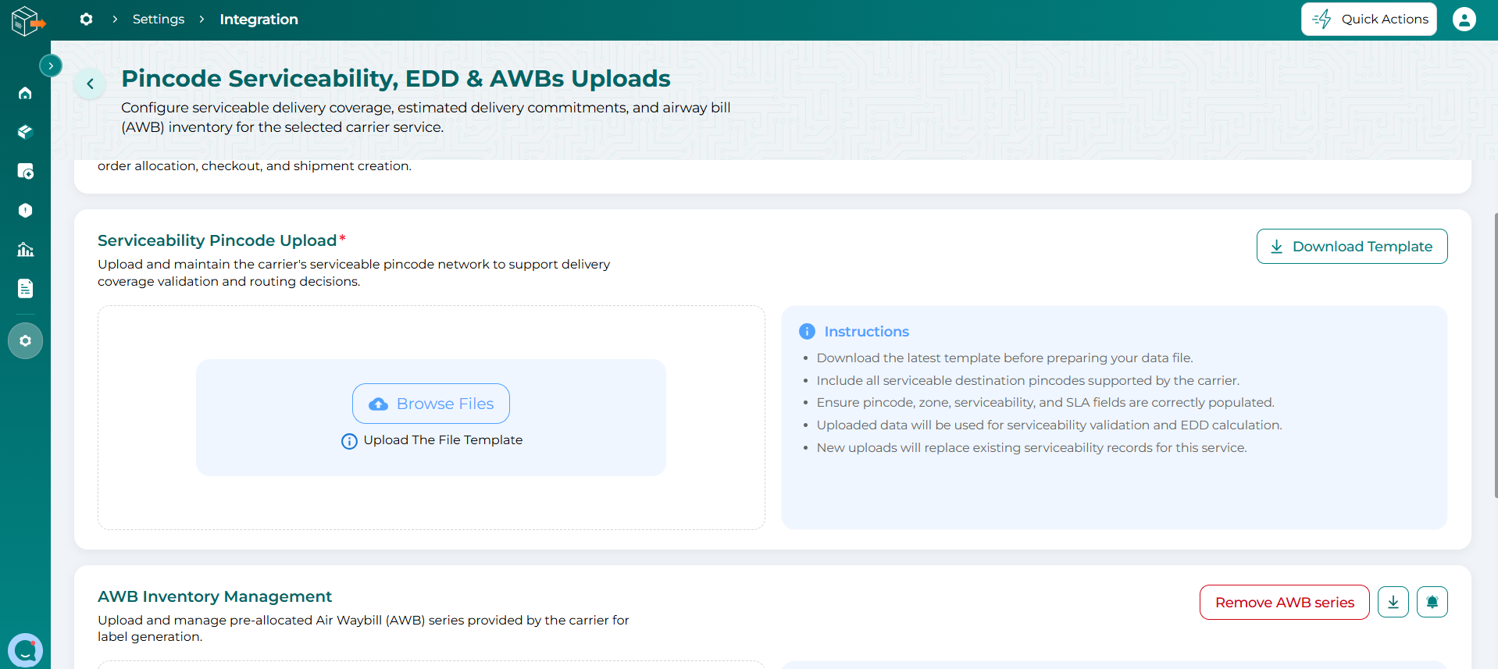Click the Instructions info icon
This screenshot has width=1498, height=669.
pos(807,331)
